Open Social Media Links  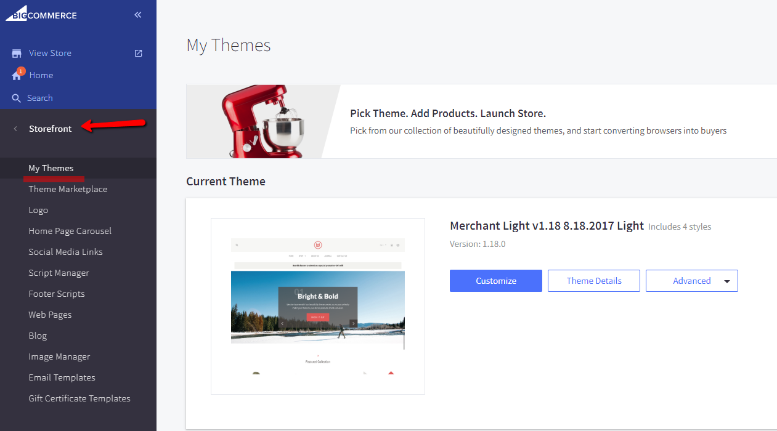tap(65, 252)
